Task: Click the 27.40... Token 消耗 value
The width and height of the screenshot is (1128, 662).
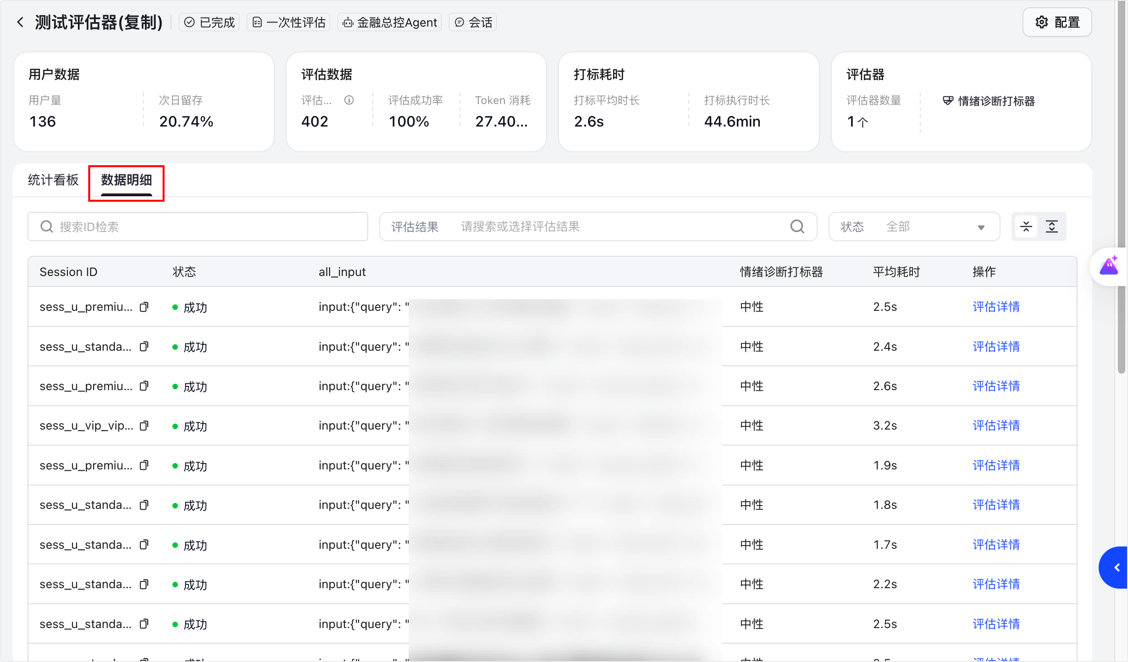Action: [x=502, y=121]
